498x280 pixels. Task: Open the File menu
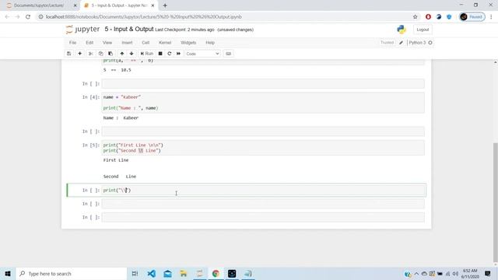[x=72, y=43]
